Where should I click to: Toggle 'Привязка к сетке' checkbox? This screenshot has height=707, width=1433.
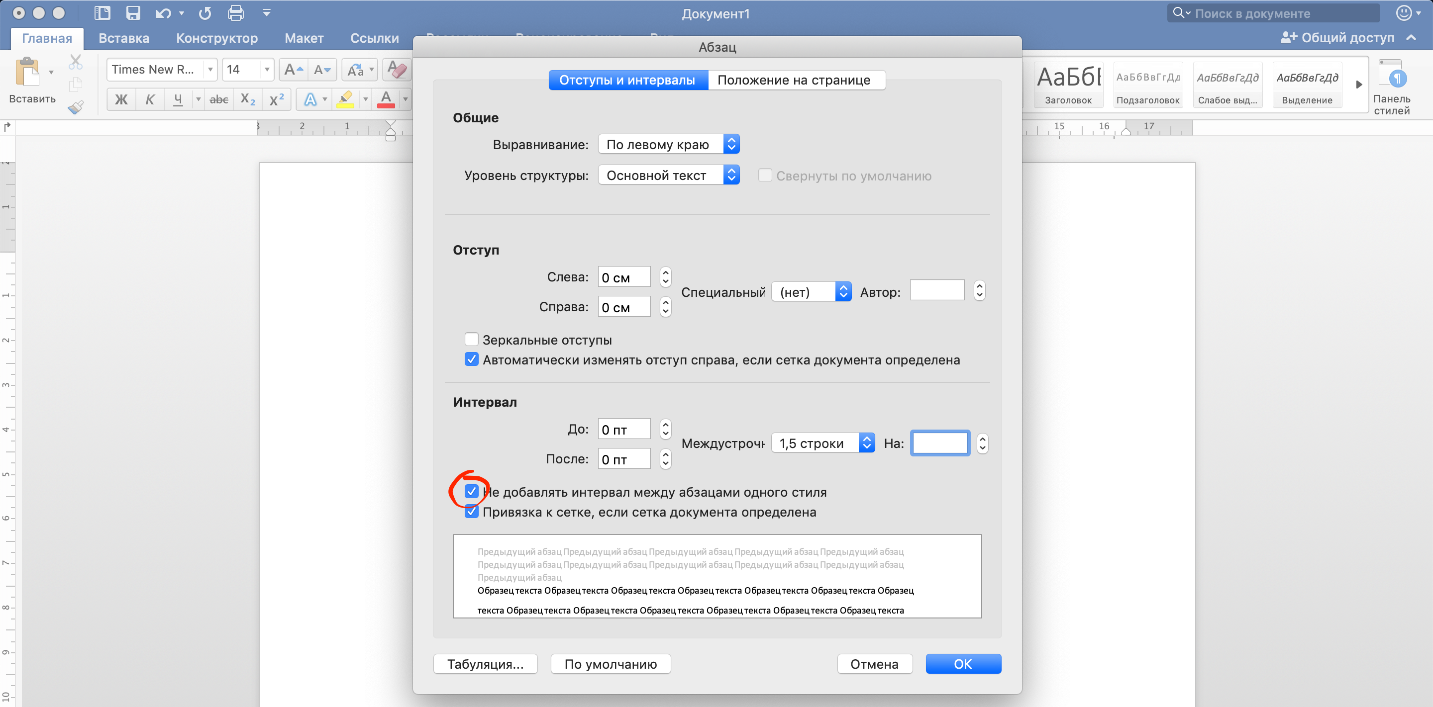pyautogui.click(x=471, y=511)
